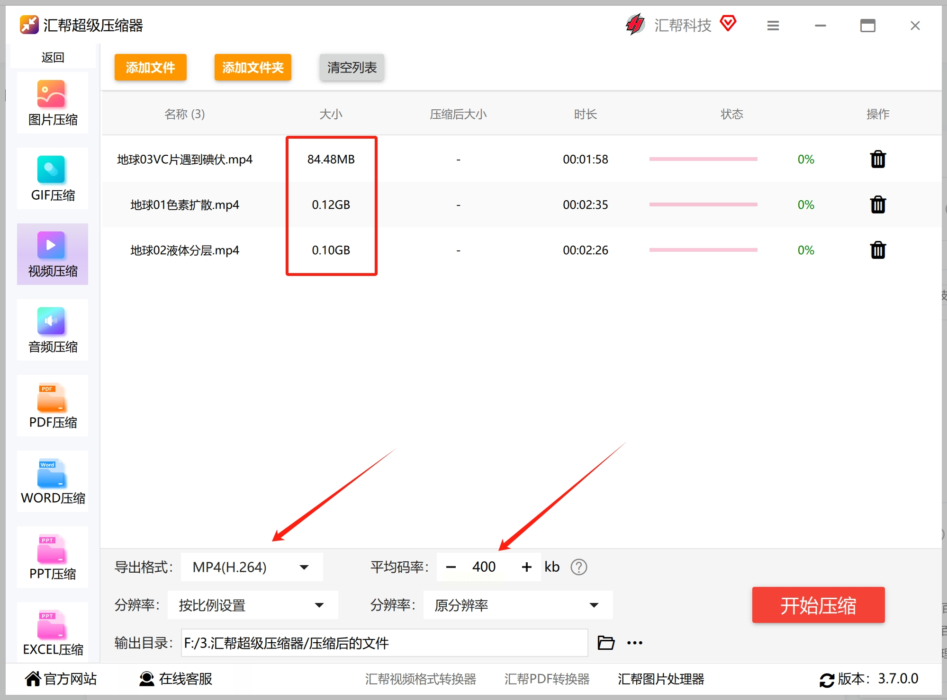Remove 地球02液体分层.mp4 using trash icon
The height and width of the screenshot is (700, 947).
[x=877, y=250]
